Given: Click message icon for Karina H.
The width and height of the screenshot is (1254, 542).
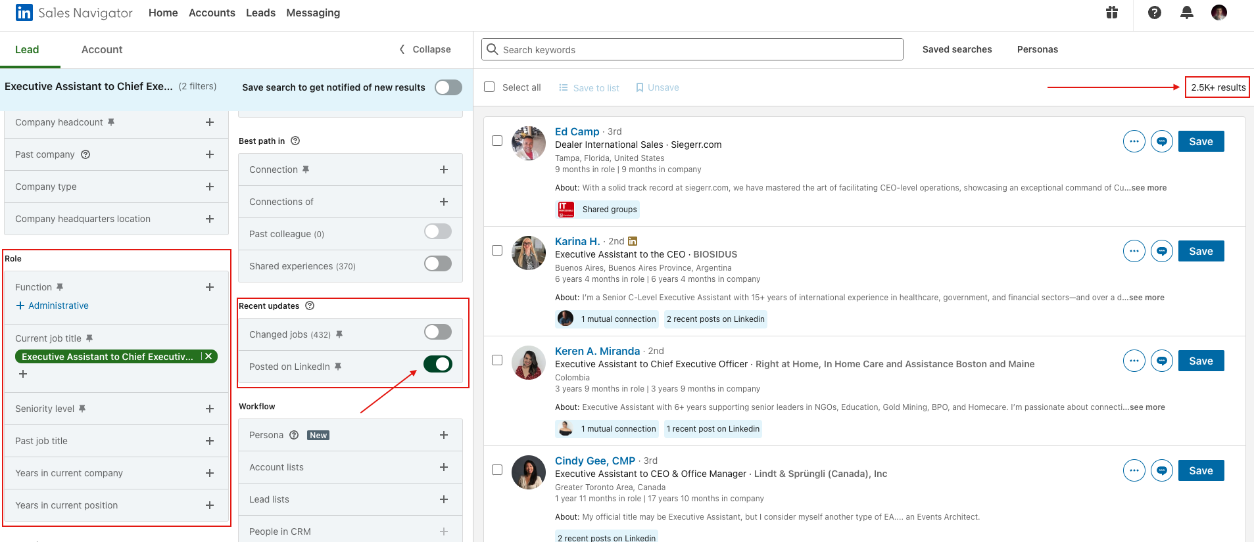Looking at the screenshot, I should [x=1162, y=251].
